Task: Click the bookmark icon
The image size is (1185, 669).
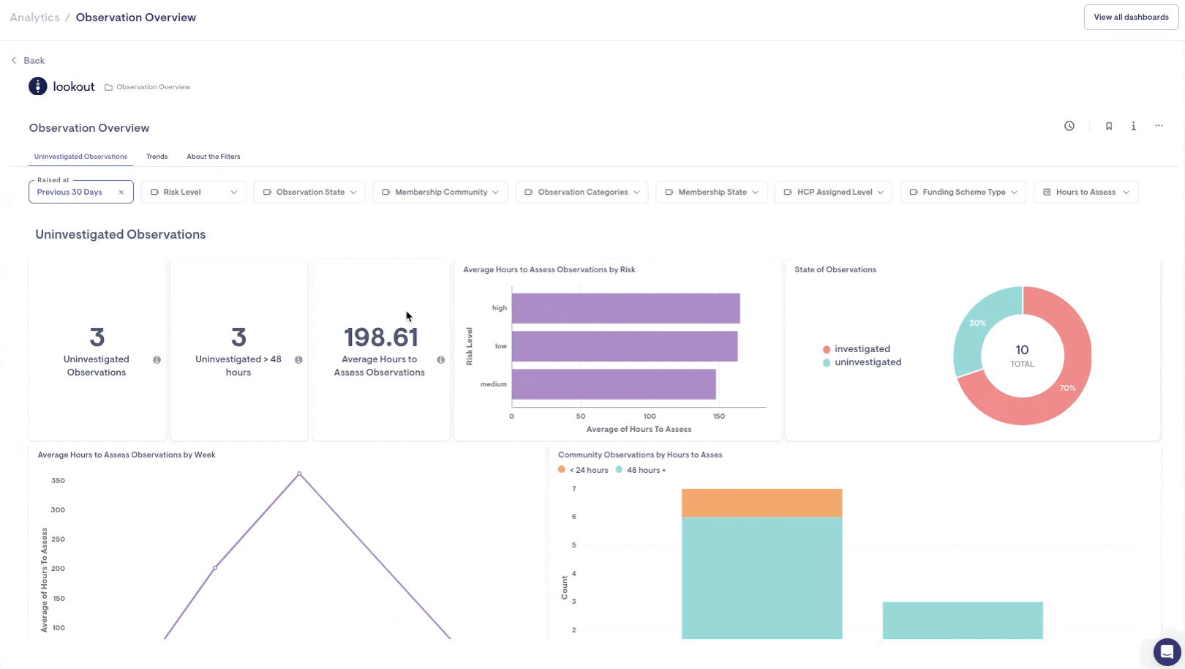Action: coord(1109,126)
